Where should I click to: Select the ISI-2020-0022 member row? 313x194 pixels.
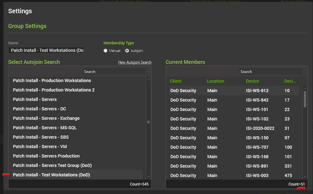(x=233, y=128)
